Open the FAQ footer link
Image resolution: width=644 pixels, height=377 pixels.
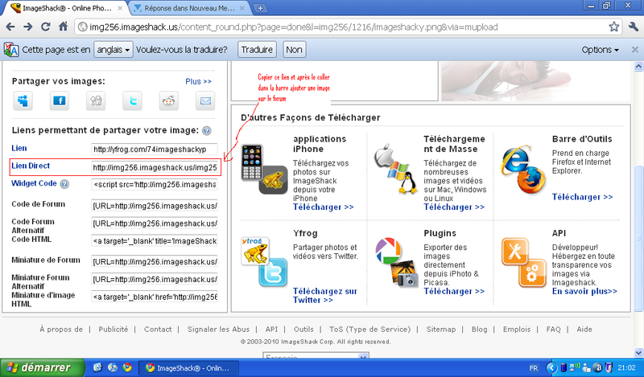pos(553,330)
